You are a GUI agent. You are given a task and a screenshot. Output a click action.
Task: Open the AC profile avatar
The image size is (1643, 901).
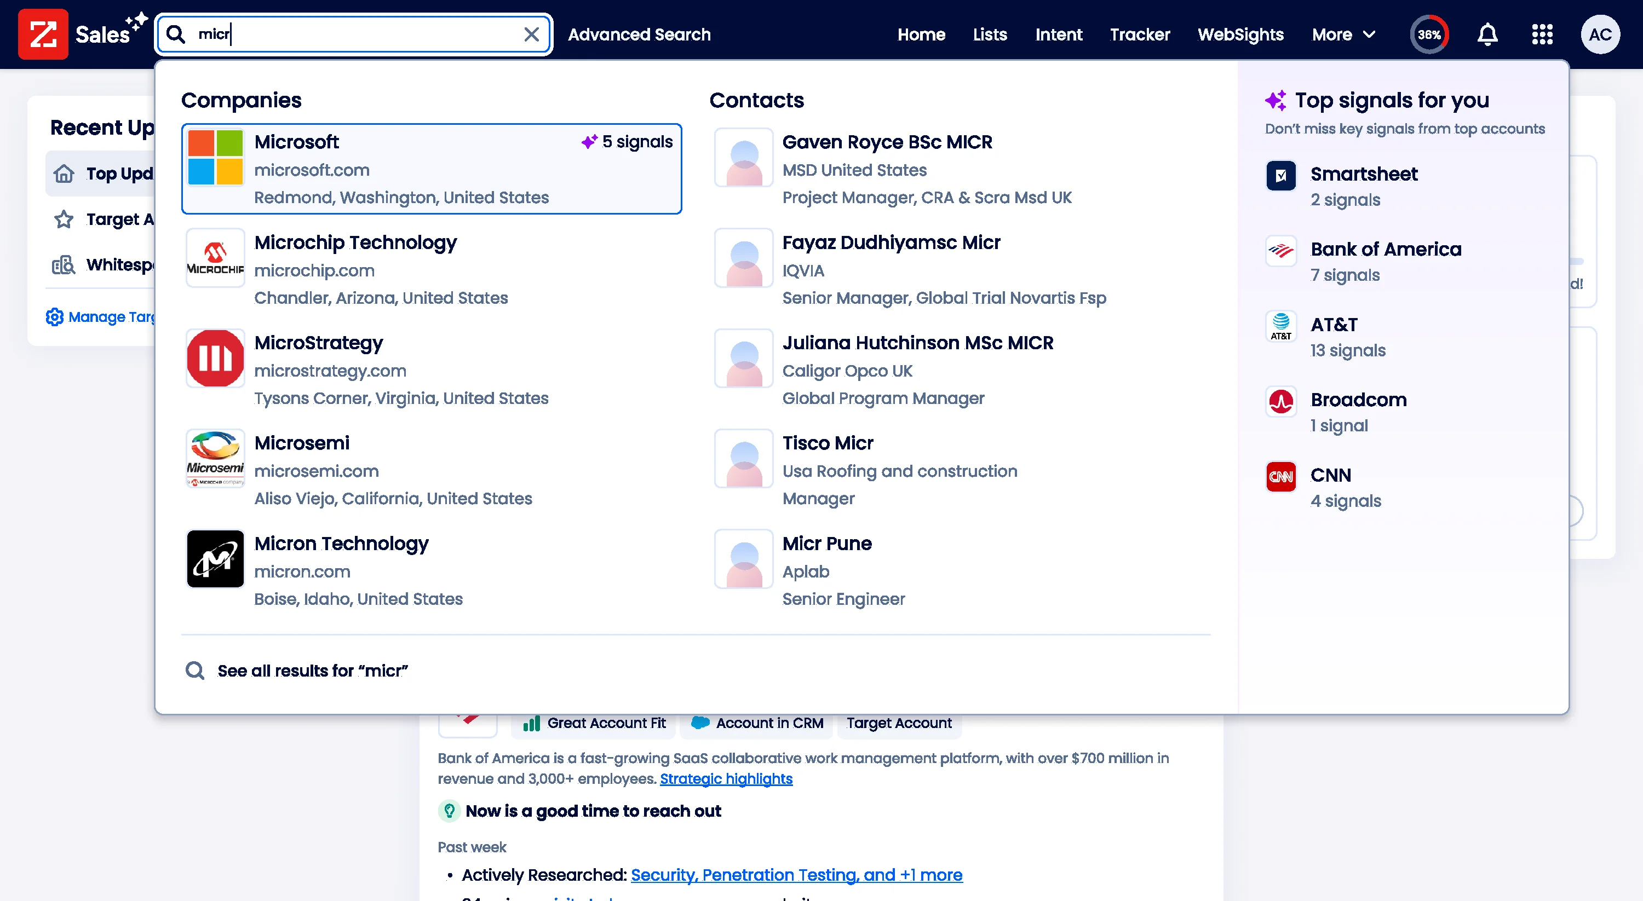[x=1601, y=34]
